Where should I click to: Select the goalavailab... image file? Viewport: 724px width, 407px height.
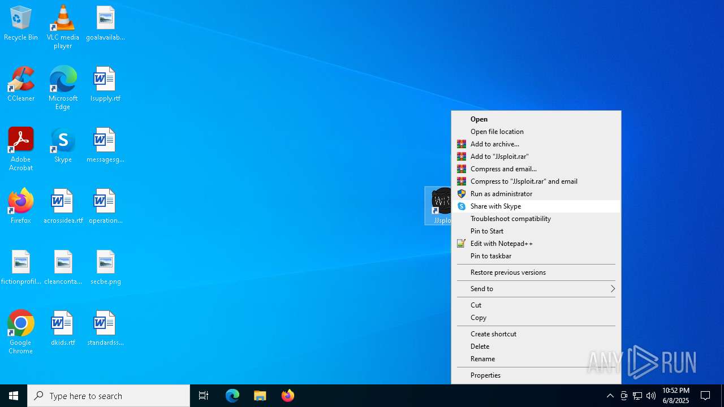(x=105, y=24)
